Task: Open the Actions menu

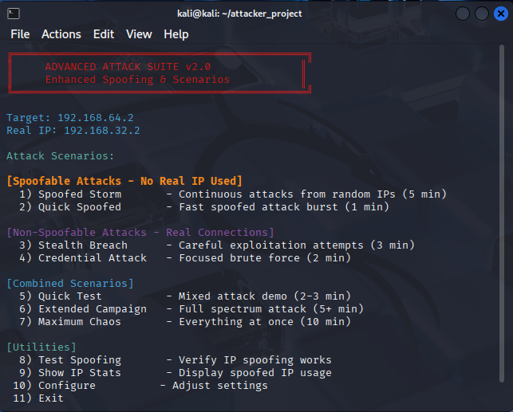Action: (61, 34)
